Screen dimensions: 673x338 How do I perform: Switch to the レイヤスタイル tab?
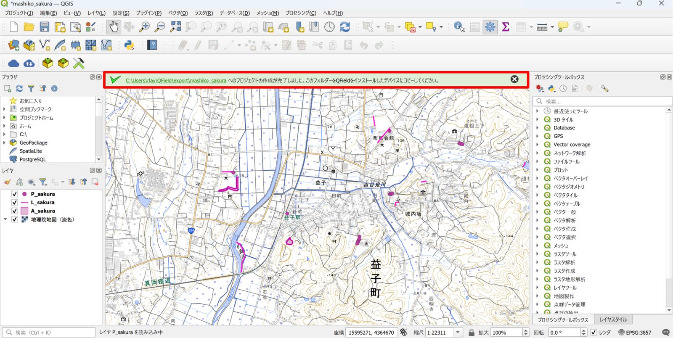point(613,320)
